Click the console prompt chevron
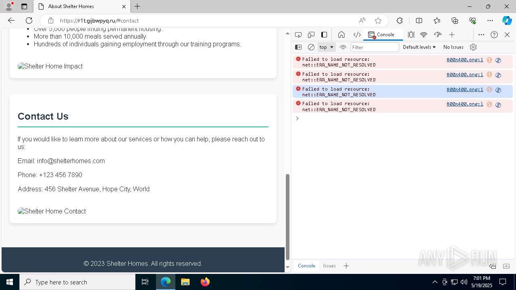Viewport: 516px width, 290px height. 297,118
